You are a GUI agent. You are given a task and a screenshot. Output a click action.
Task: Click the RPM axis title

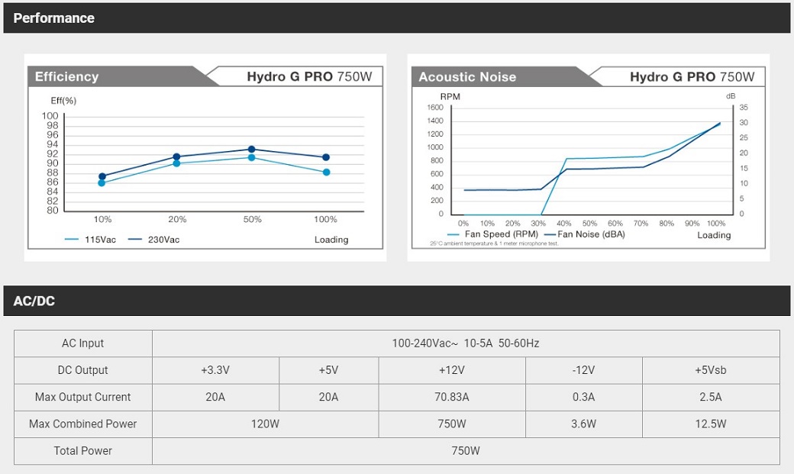450,96
